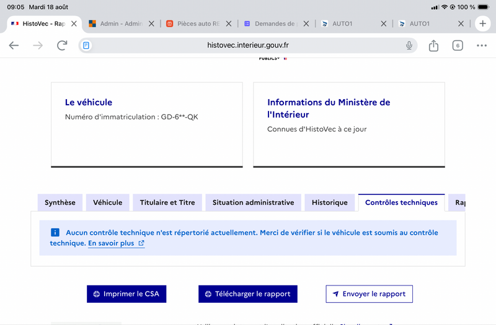
Task: Tap the 09:05 clock in status bar
Action: coord(15,7)
